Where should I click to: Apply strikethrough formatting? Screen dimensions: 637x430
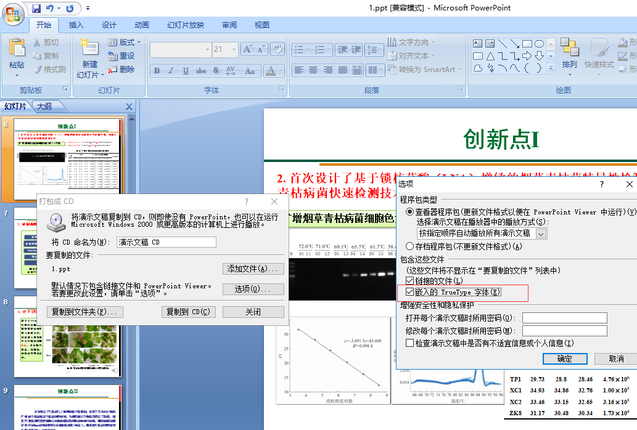(x=200, y=71)
